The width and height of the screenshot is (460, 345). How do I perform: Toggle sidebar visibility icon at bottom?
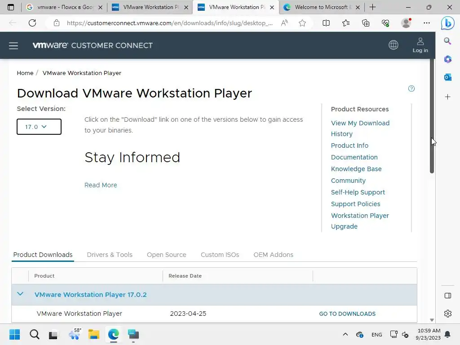pyautogui.click(x=448, y=296)
